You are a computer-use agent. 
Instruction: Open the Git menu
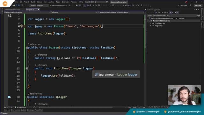click(x=21, y=2)
